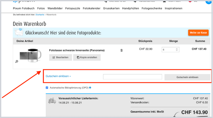Select the unit price CHF 22.90
The width and height of the screenshot is (213, 118).
coord(146,49)
